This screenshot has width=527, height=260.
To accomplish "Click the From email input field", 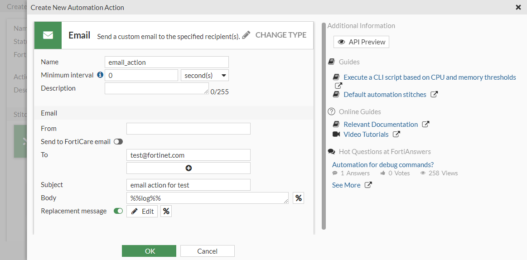I will (x=189, y=129).
